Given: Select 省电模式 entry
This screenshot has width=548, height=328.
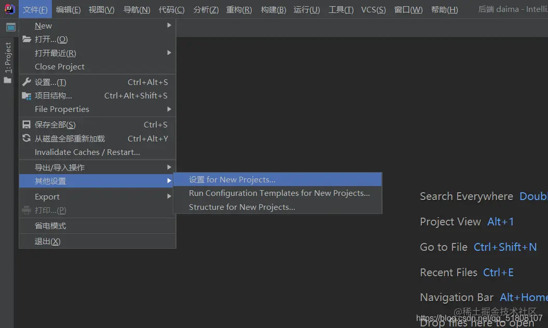Looking at the screenshot, I should tap(97, 226).
